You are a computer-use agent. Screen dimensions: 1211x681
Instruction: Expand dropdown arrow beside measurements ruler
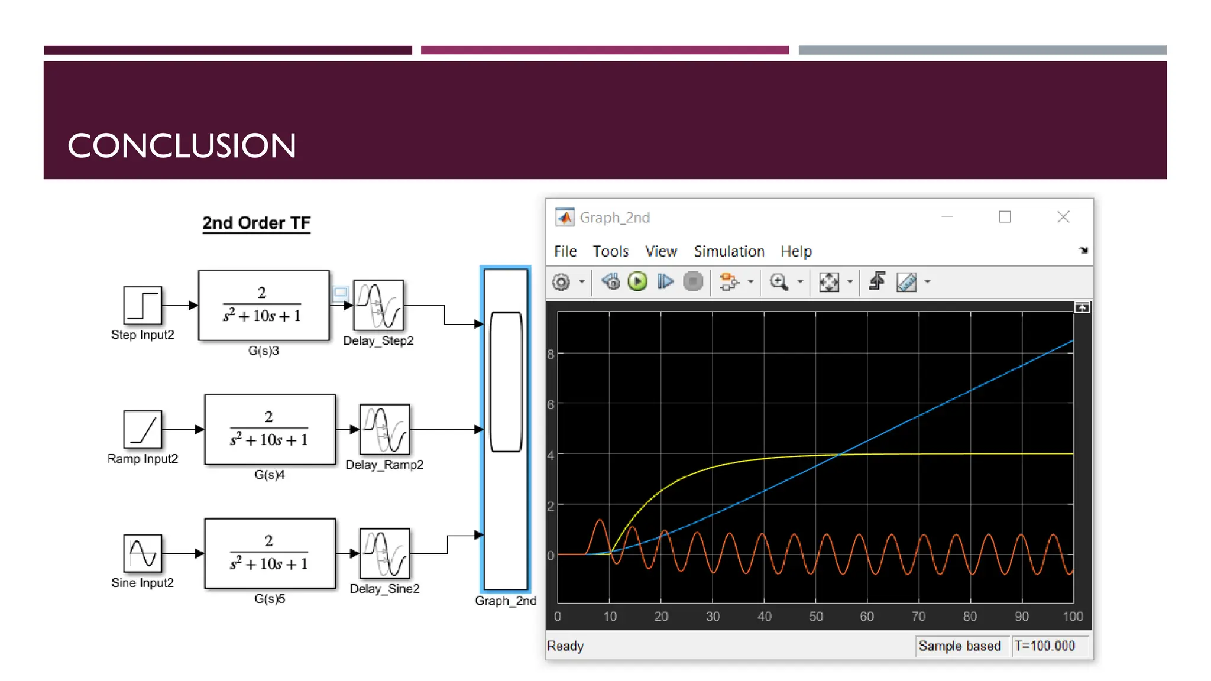tap(927, 282)
